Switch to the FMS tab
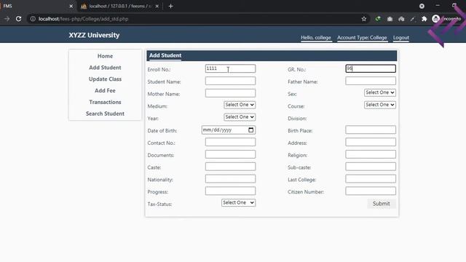The width and height of the screenshot is (466, 262). (37, 7)
